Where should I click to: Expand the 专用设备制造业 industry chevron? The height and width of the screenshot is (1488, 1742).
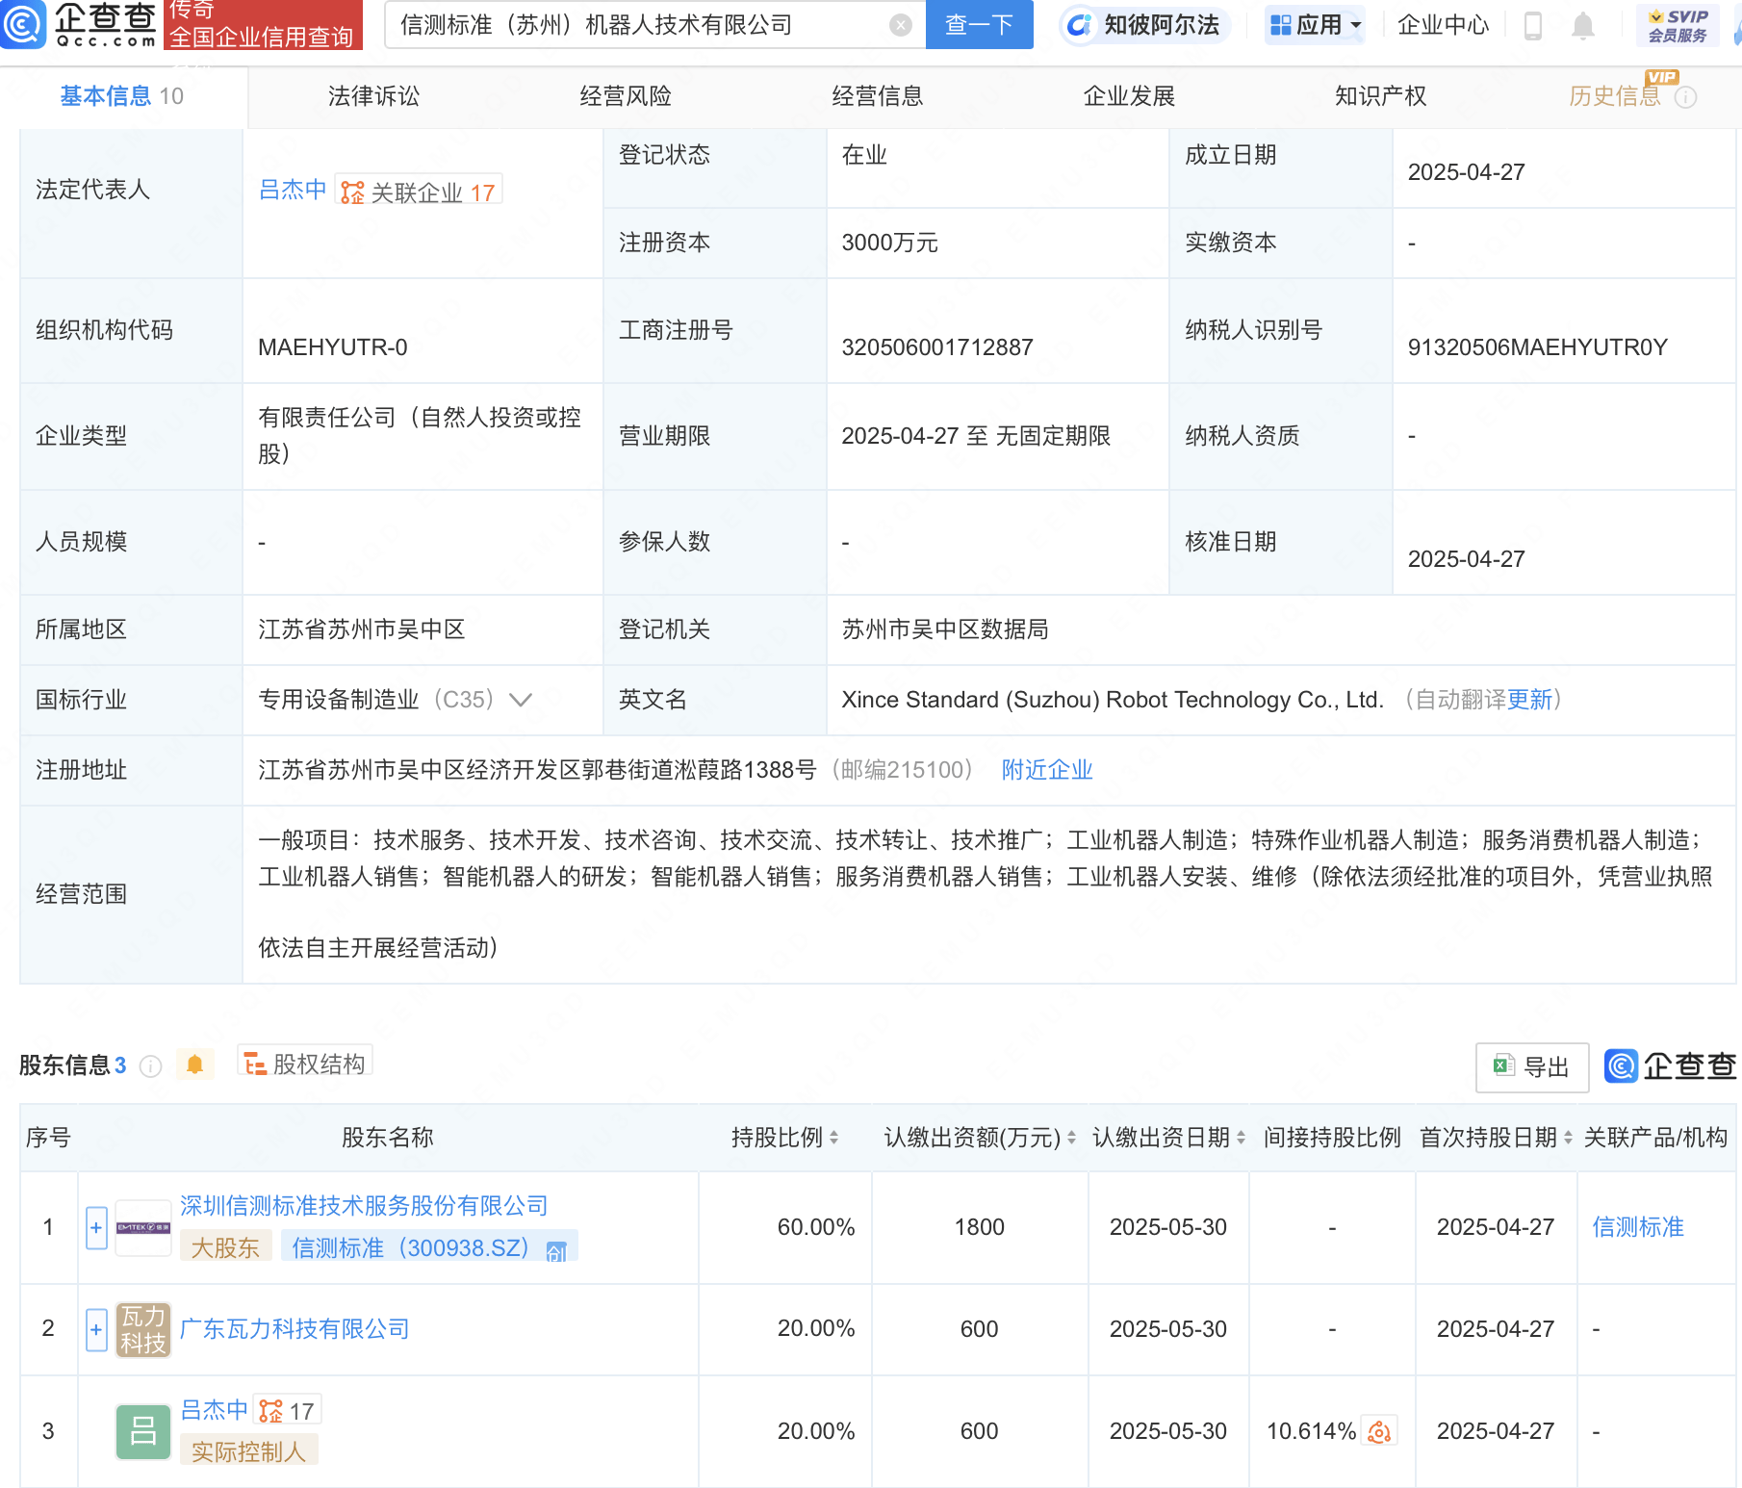[521, 700]
